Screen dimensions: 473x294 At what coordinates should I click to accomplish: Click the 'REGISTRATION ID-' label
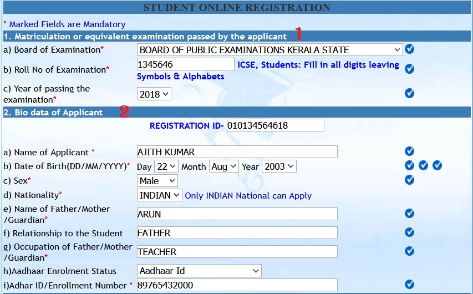tap(186, 126)
